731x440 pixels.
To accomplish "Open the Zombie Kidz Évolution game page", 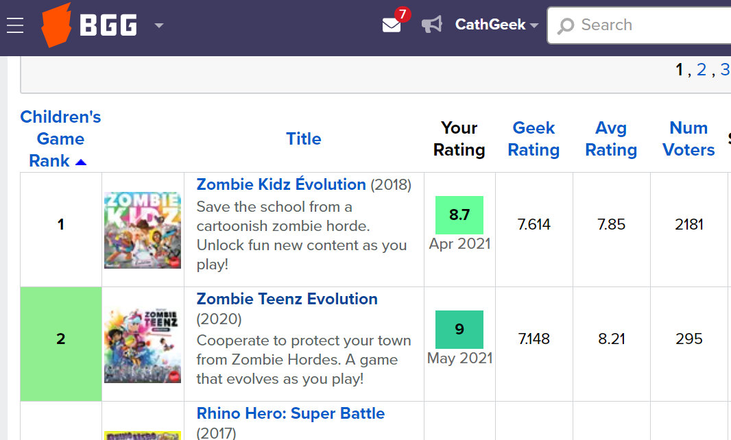I will coord(281,184).
